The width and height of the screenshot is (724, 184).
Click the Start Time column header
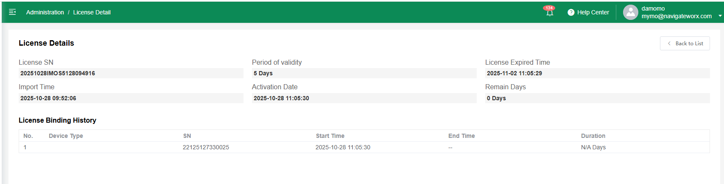point(330,136)
